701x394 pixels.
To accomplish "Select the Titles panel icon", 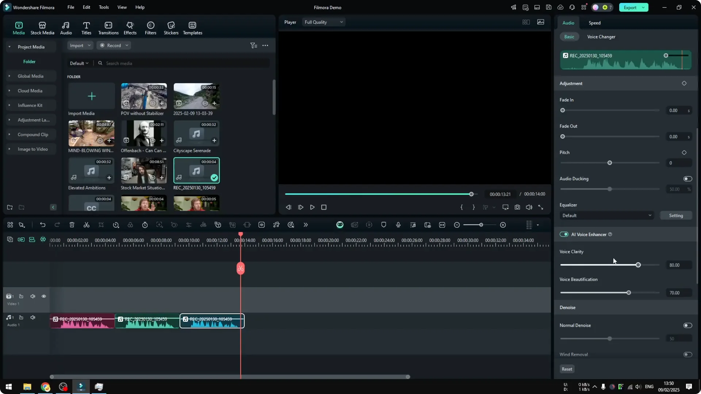I will pos(86,27).
